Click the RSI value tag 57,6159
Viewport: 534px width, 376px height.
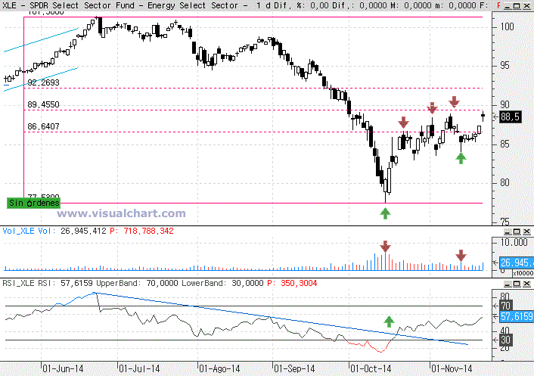point(517,316)
